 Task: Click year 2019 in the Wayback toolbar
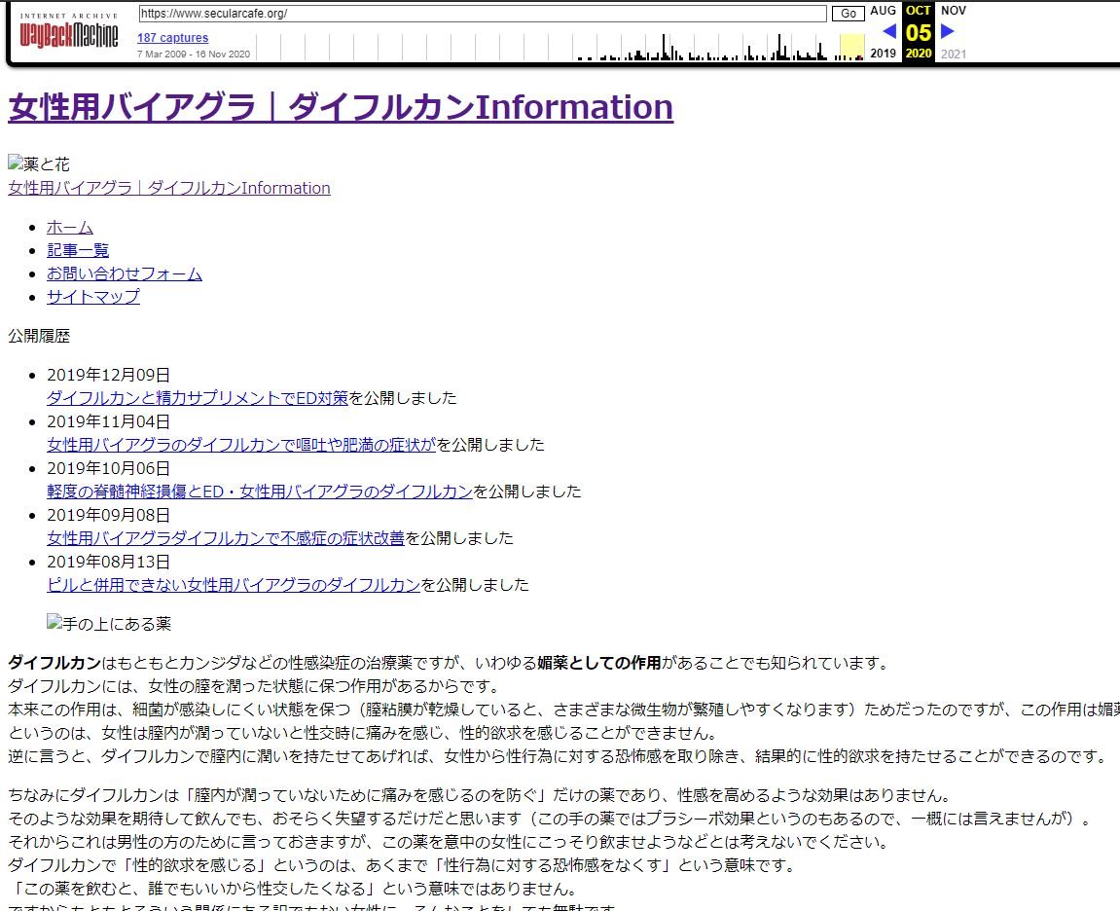pyautogui.click(x=883, y=54)
